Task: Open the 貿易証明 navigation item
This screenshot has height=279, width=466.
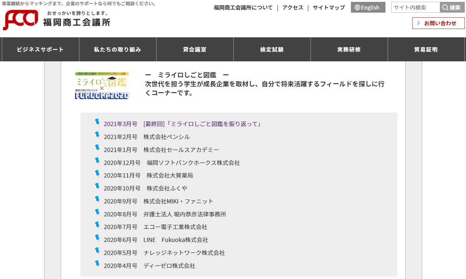Action: (x=426, y=49)
